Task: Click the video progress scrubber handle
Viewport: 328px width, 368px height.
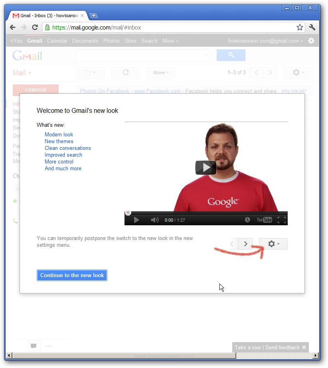Action: (x=128, y=213)
